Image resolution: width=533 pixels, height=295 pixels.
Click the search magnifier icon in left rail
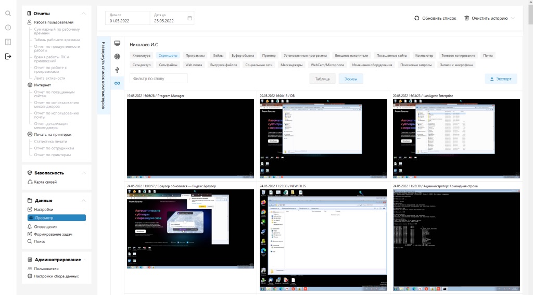coord(8,13)
